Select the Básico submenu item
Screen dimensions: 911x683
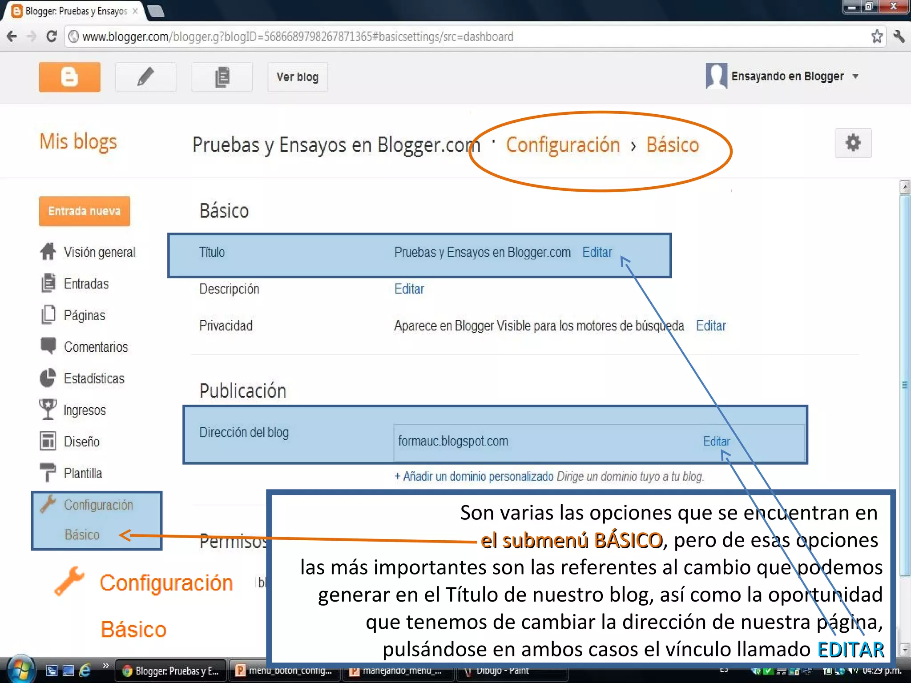click(82, 534)
